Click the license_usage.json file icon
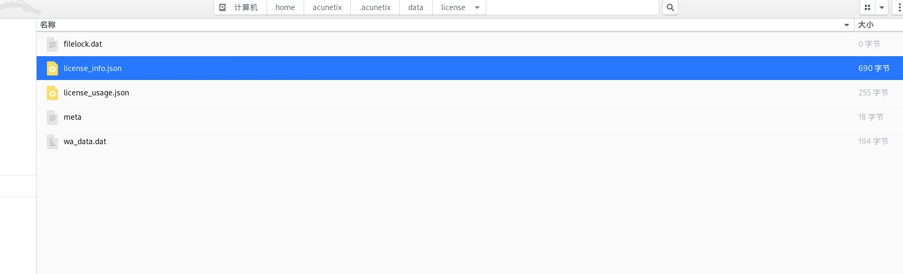Viewport: 903px width, 274px height. pyautogui.click(x=52, y=93)
